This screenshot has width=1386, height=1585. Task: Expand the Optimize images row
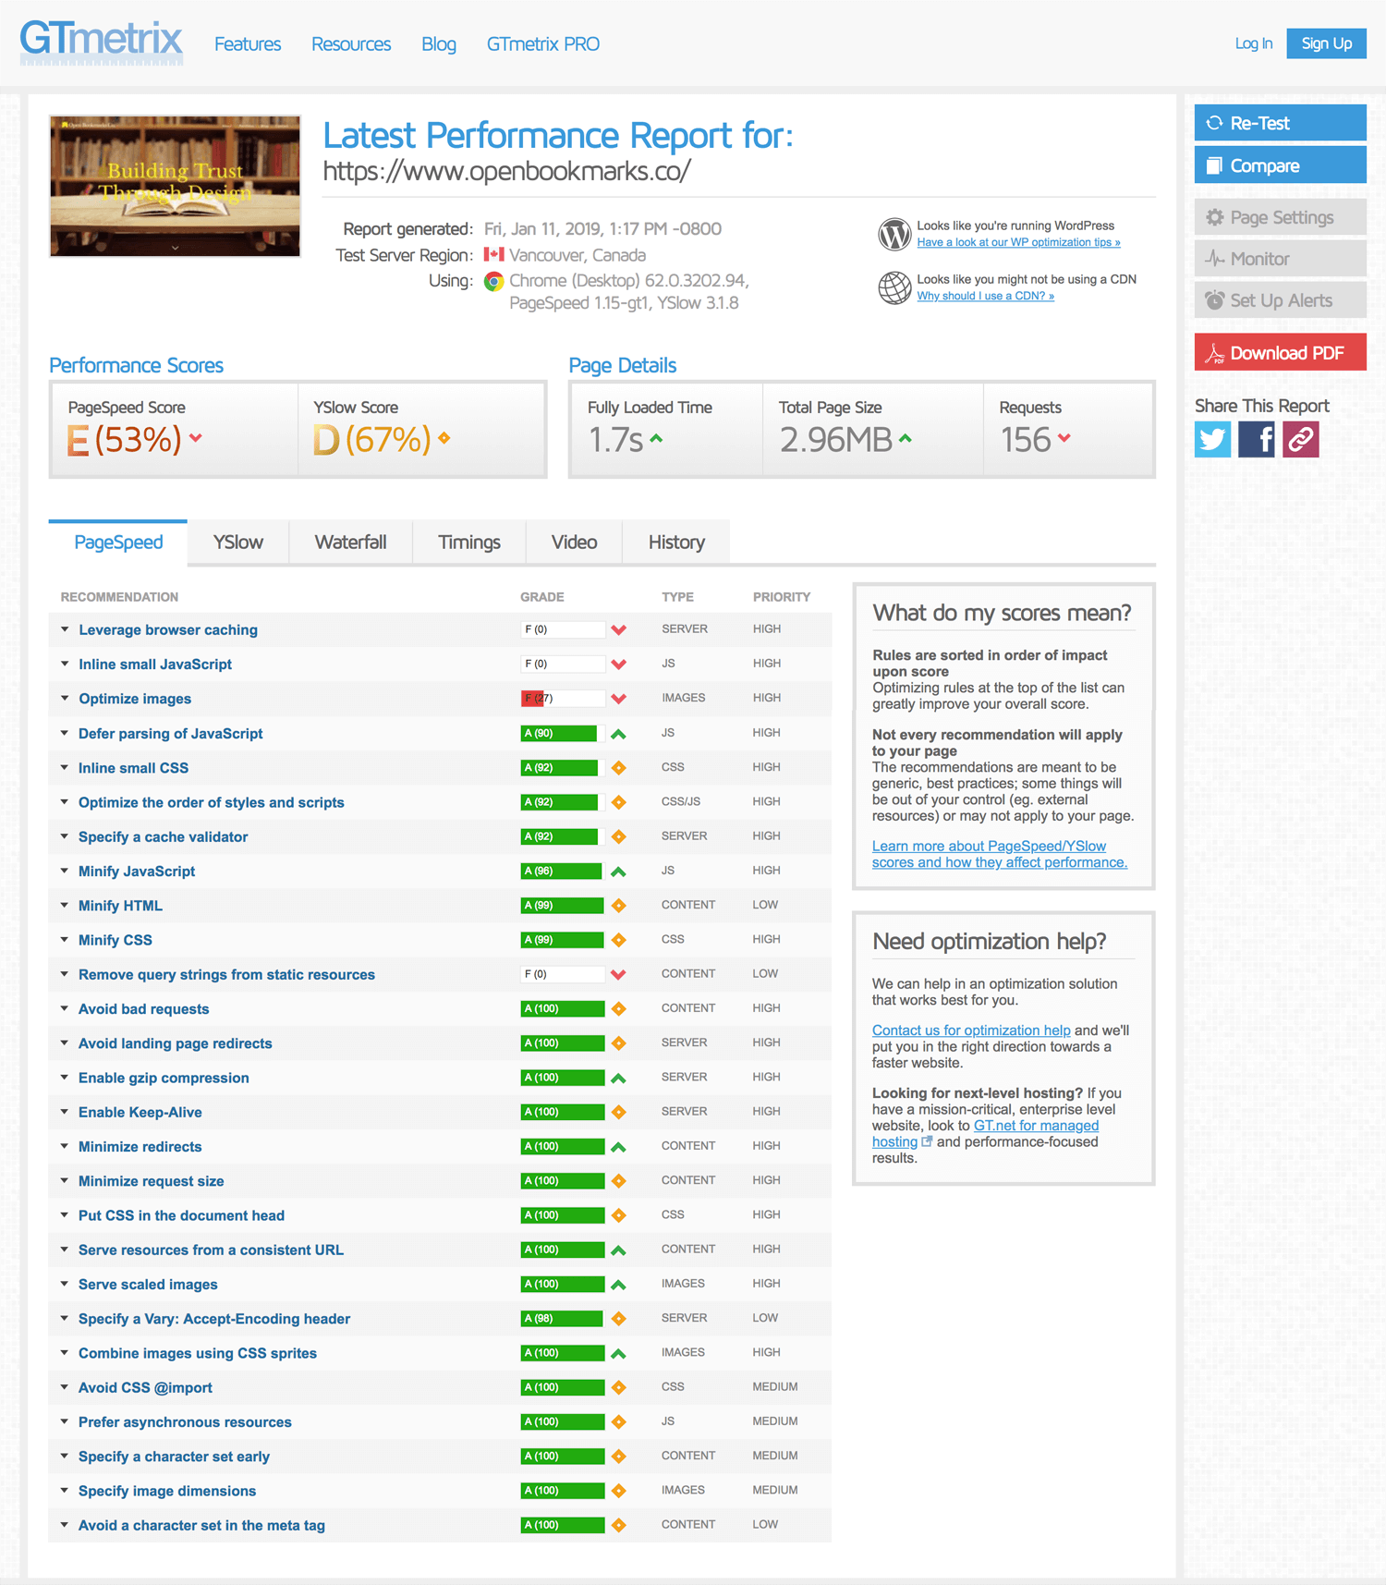click(x=135, y=699)
